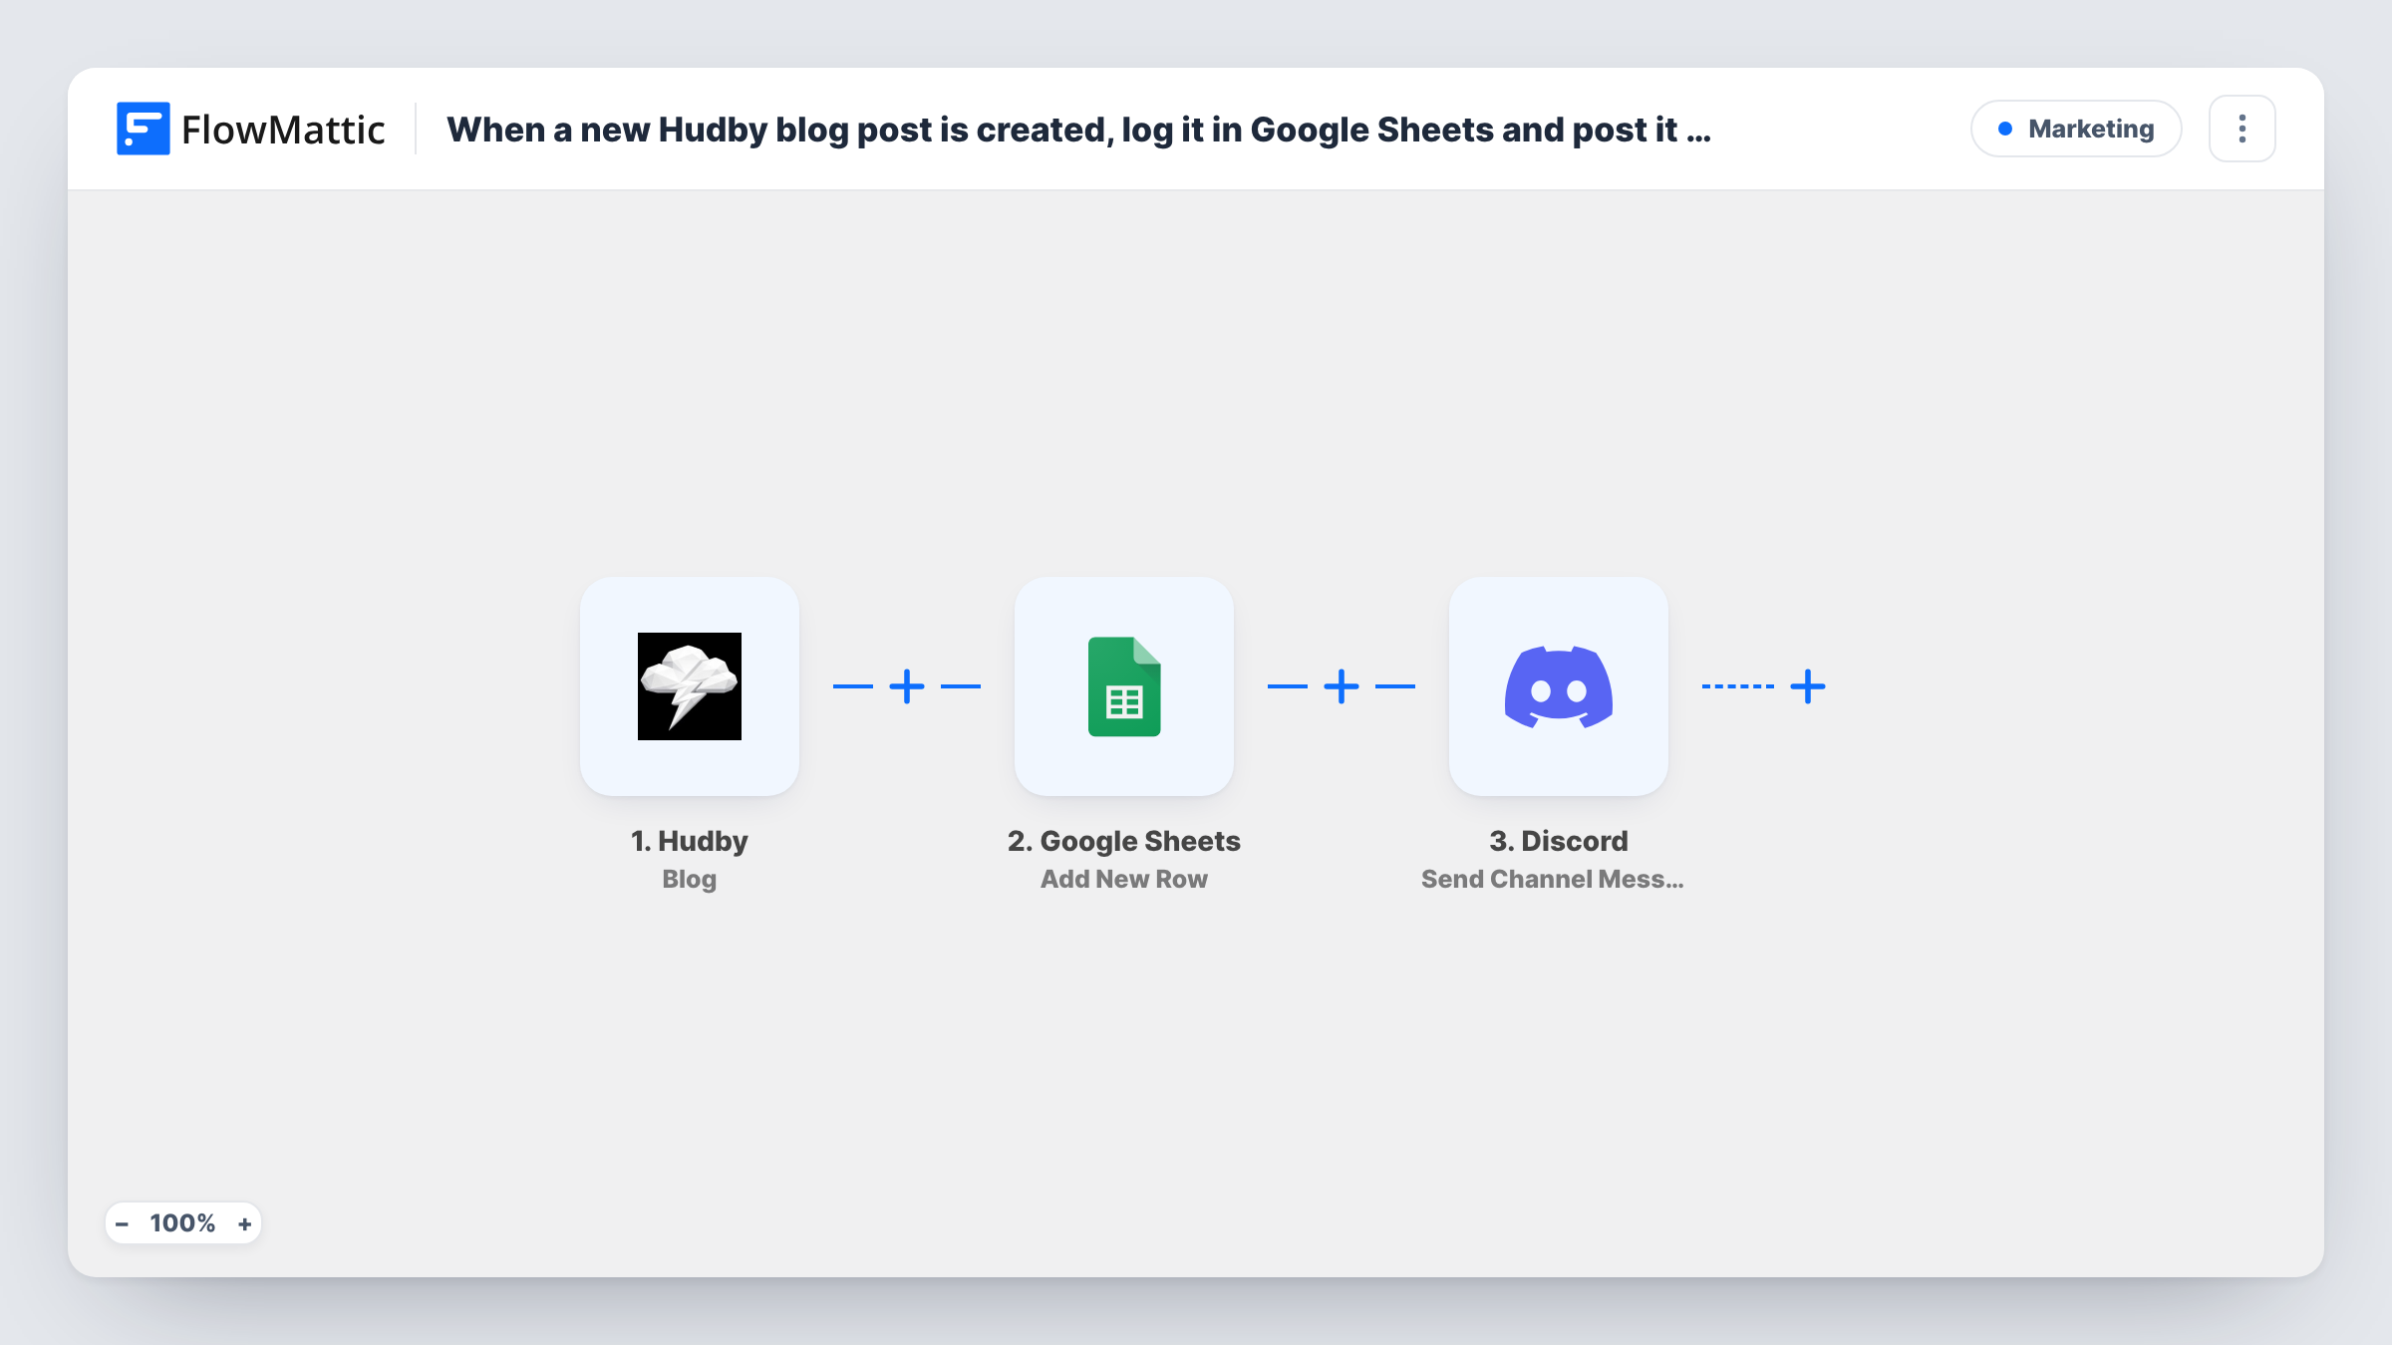
Task: Click the Marketing tag button
Action: pos(2076,129)
